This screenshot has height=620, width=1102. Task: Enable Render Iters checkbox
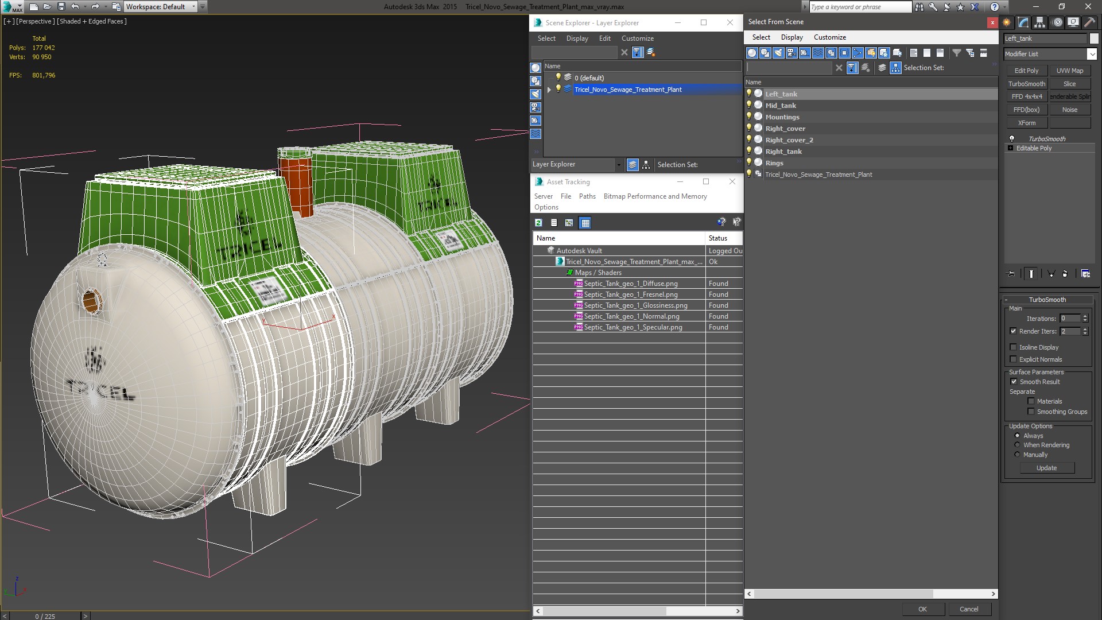[x=1013, y=331]
